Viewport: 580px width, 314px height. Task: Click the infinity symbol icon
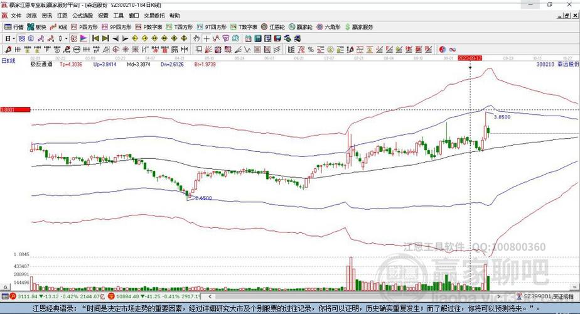click(x=452, y=50)
